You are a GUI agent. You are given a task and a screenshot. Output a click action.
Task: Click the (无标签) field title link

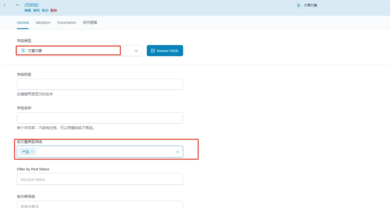[31, 5]
